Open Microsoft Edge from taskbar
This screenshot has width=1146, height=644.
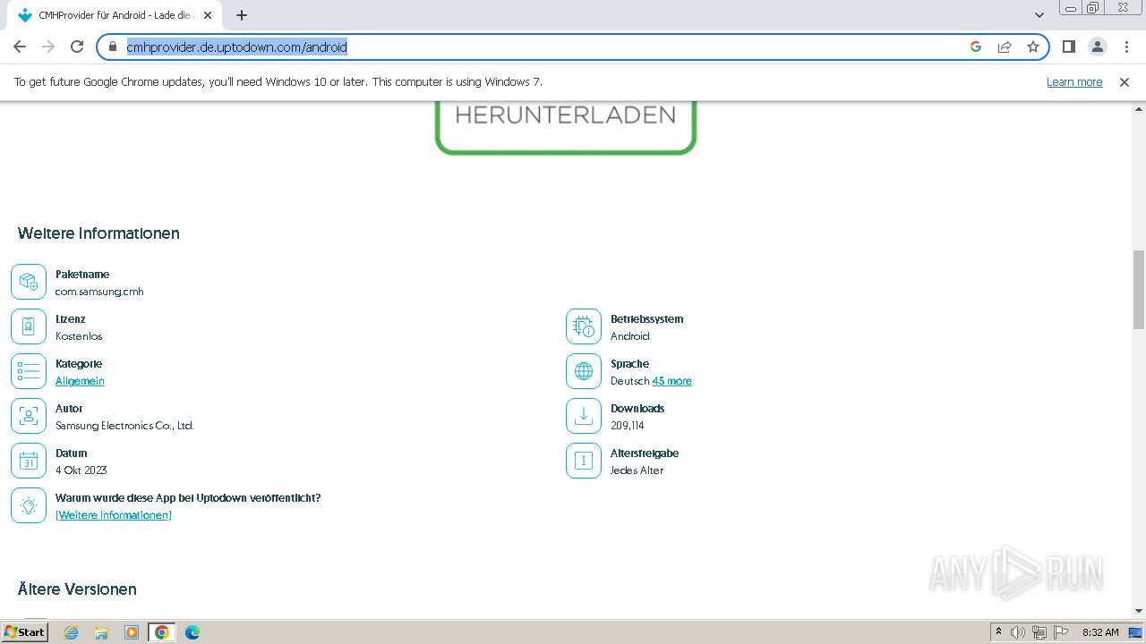[x=192, y=632]
